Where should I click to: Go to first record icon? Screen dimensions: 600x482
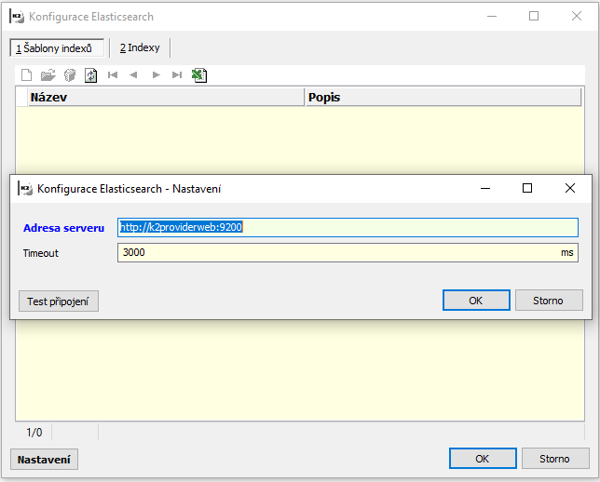pos(113,75)
